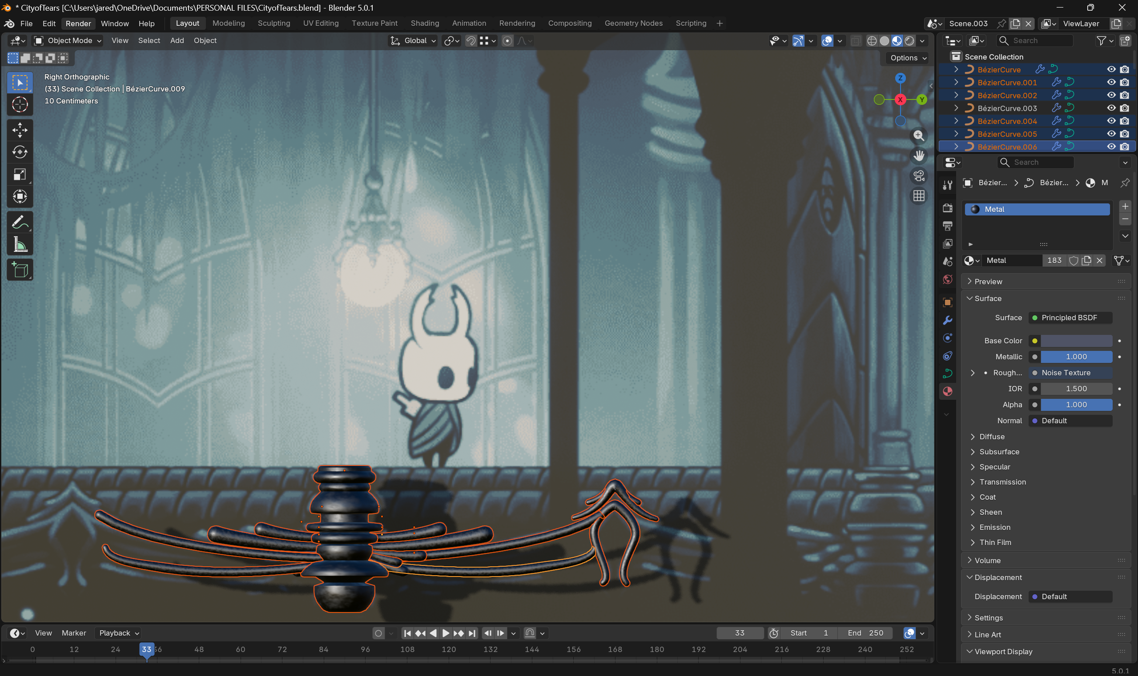1138x676 pixels.
Task: Click the outliner Search field
Action: click(x=1034, y=40)
